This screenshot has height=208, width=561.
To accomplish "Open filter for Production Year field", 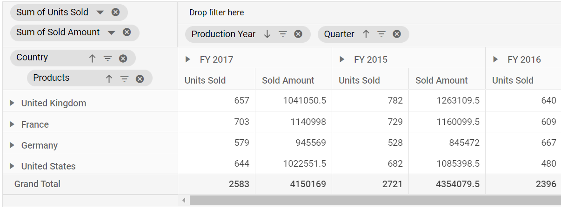I will point(283,34).
